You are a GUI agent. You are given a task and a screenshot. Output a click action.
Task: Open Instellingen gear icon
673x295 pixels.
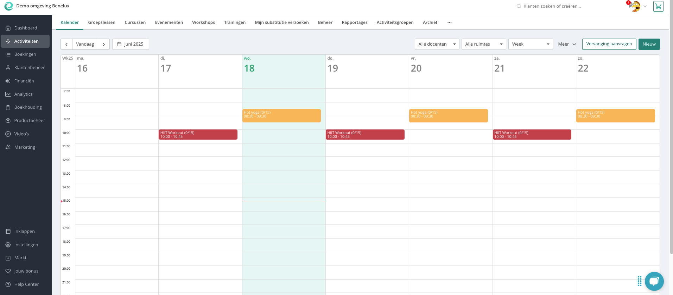click(8, 245)
